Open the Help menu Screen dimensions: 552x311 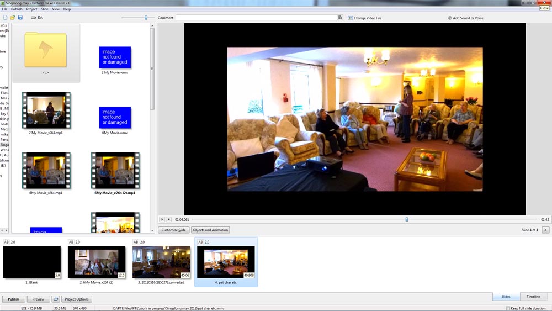pos(67,9)
